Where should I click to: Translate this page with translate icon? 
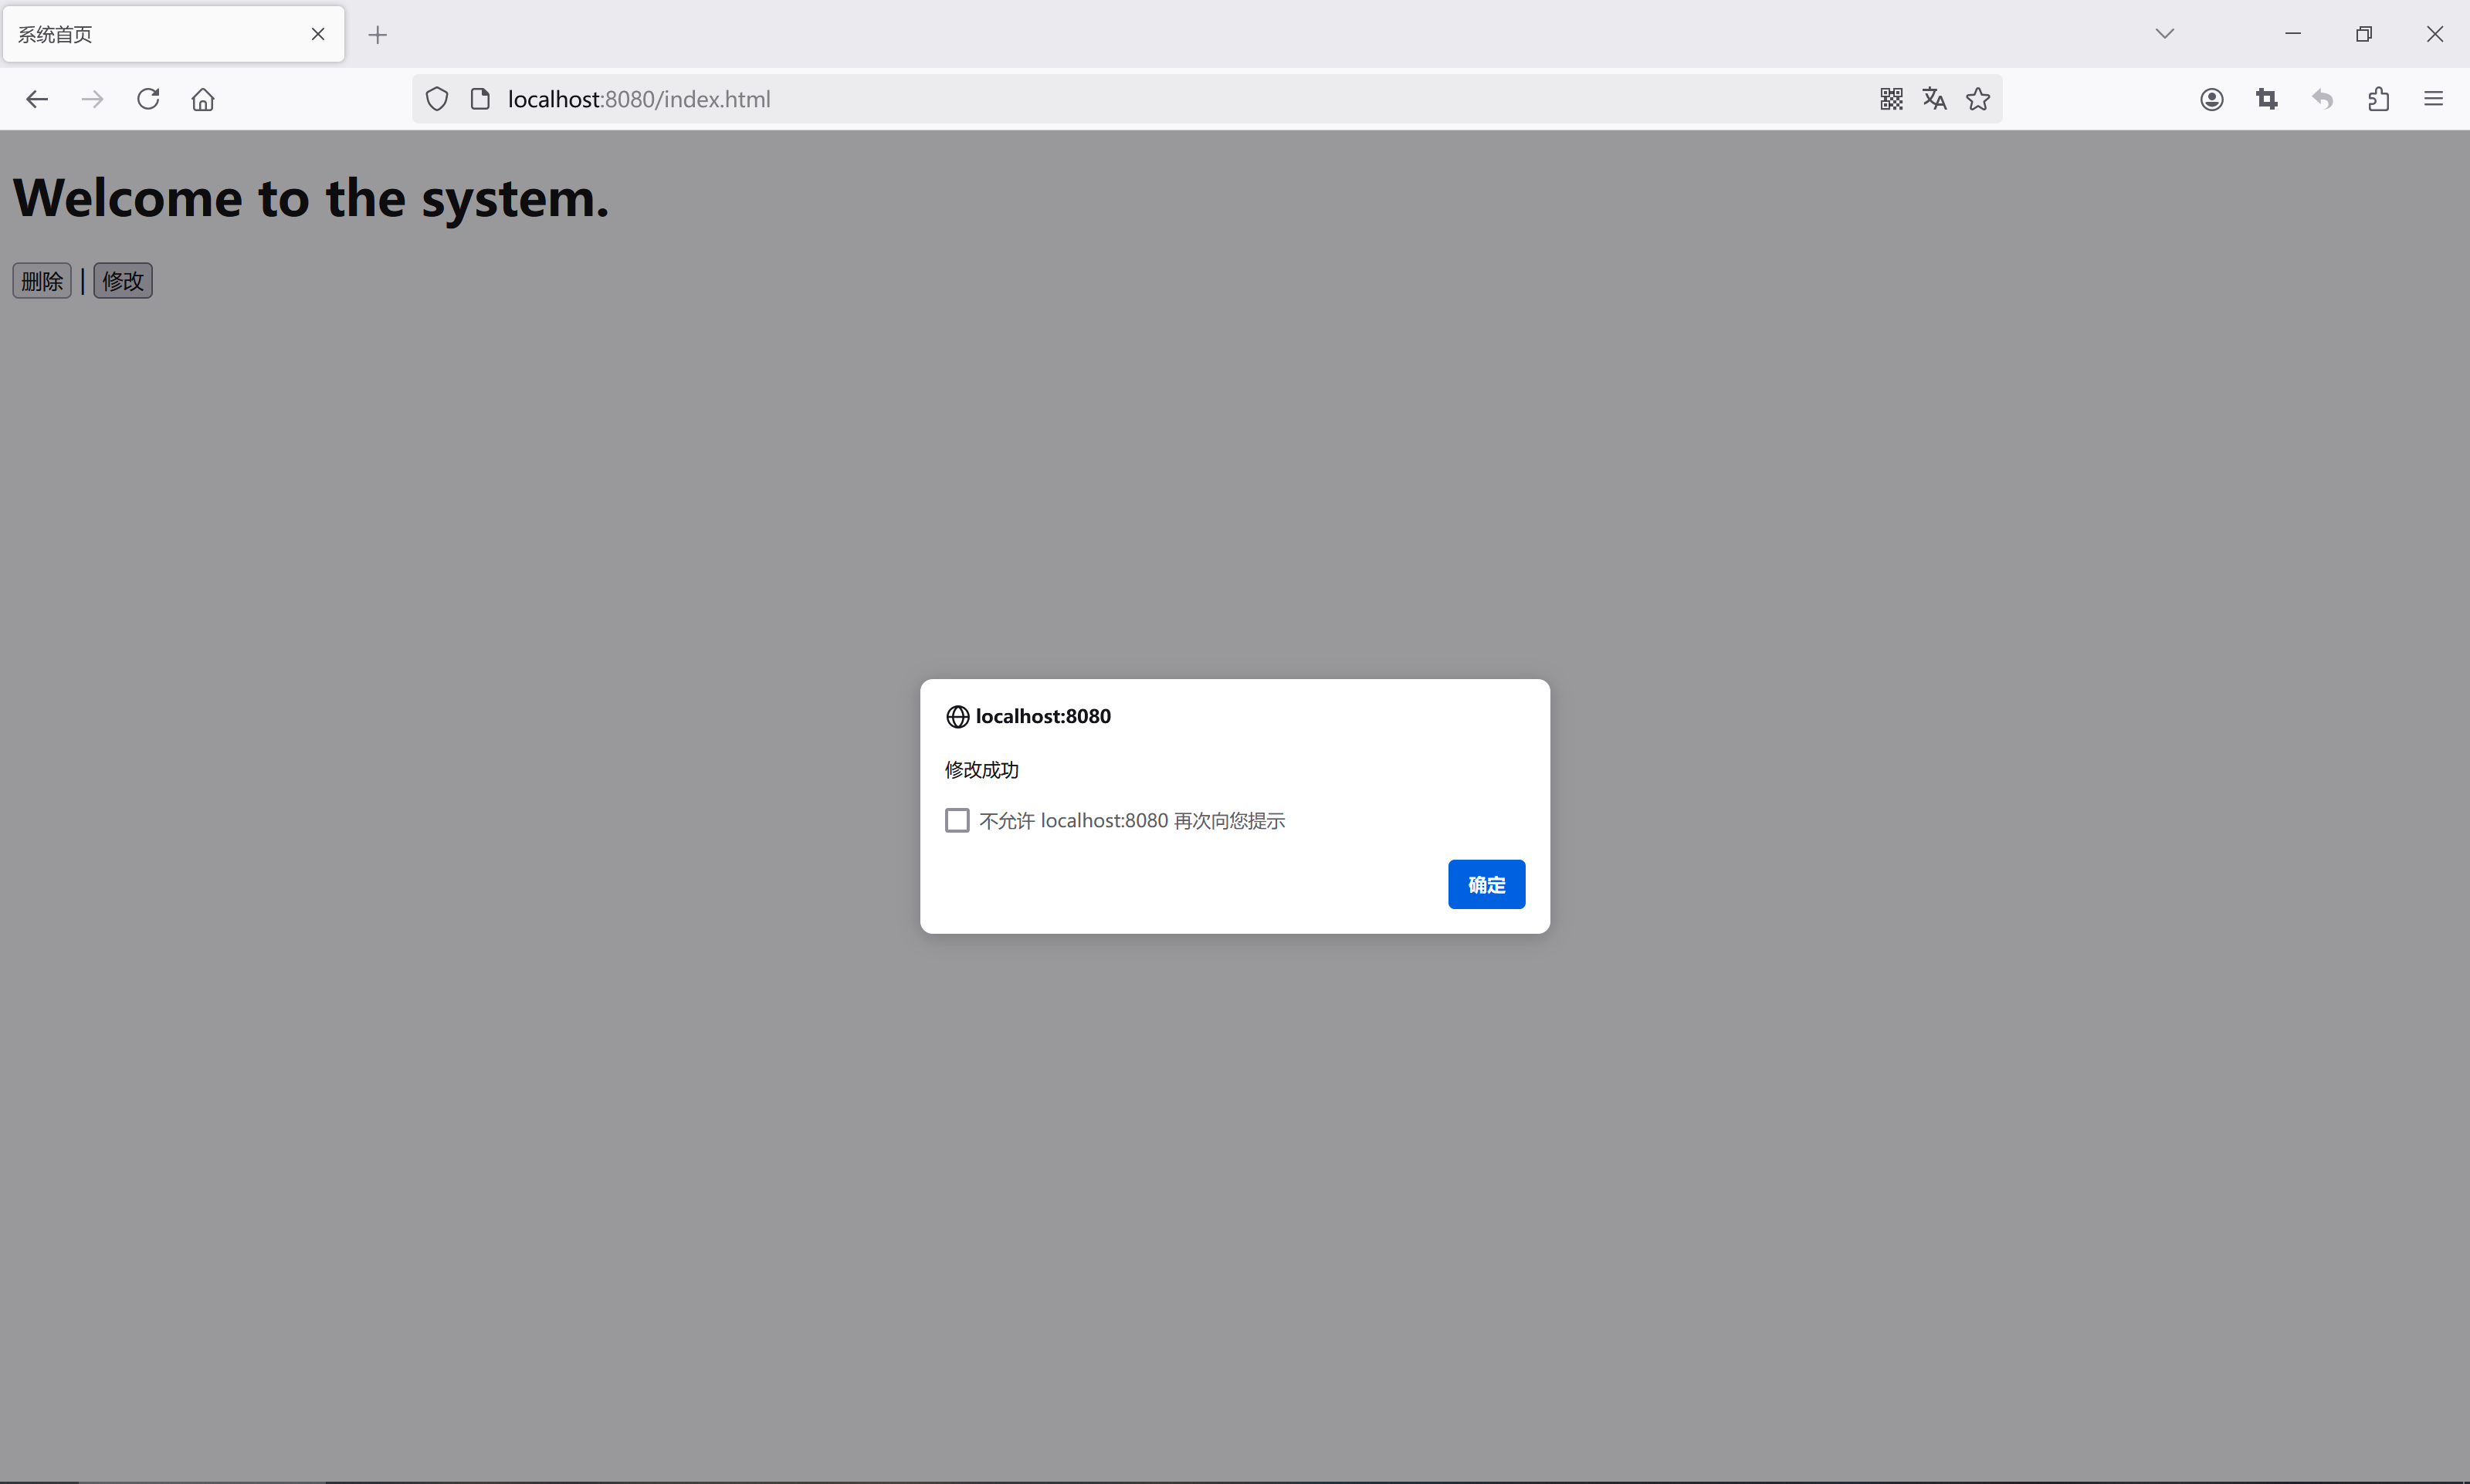click(1934, 99)
